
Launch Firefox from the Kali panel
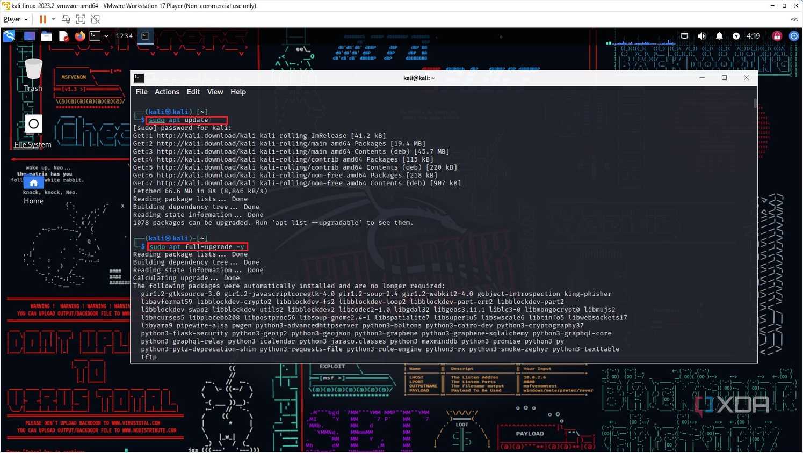click(x=80, y=36)
